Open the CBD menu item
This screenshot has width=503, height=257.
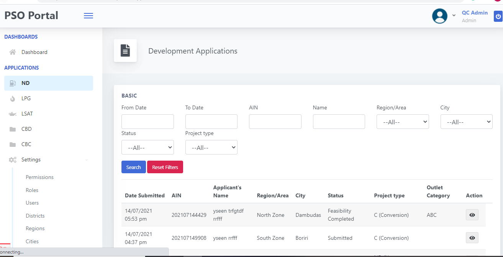49,129
